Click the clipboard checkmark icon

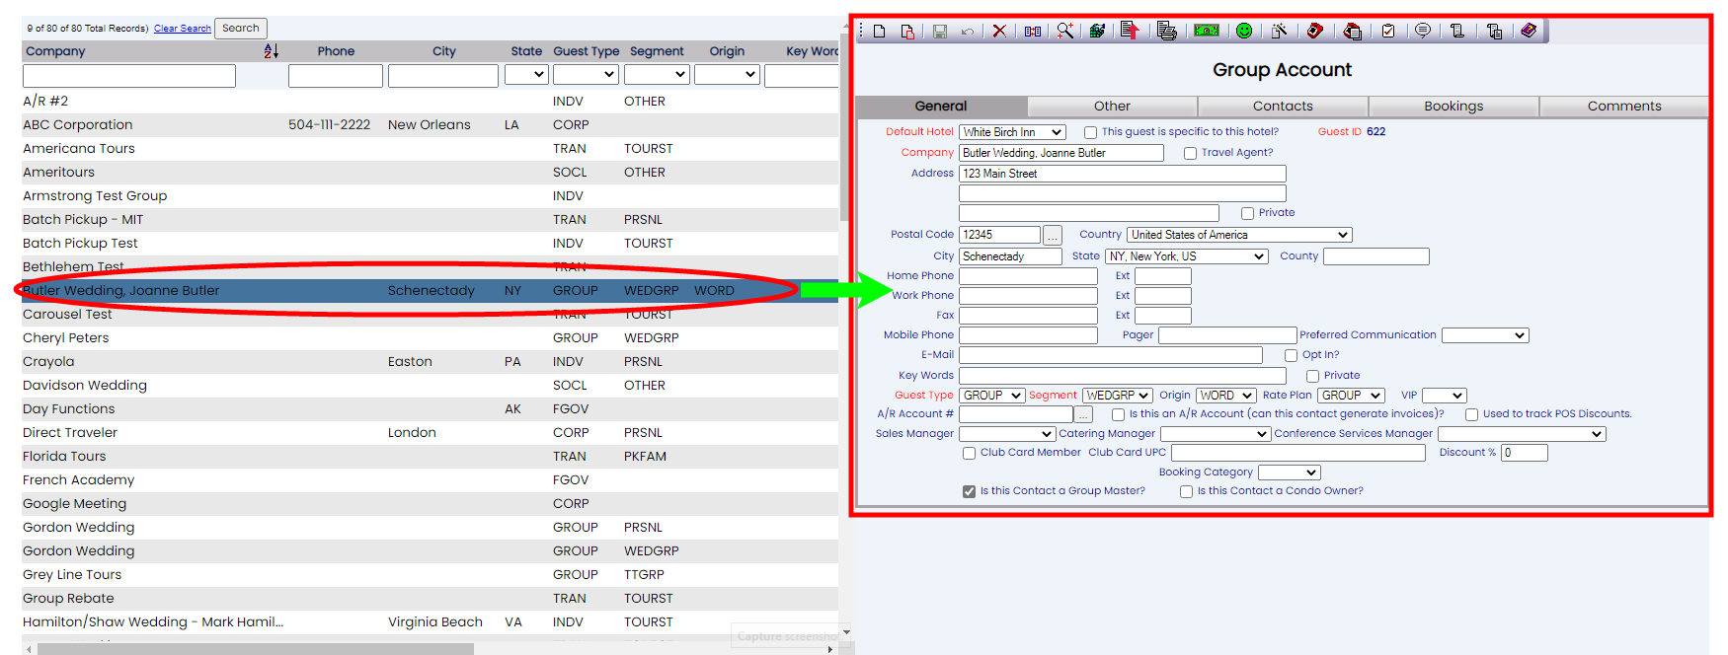(x=1388, y=32)
